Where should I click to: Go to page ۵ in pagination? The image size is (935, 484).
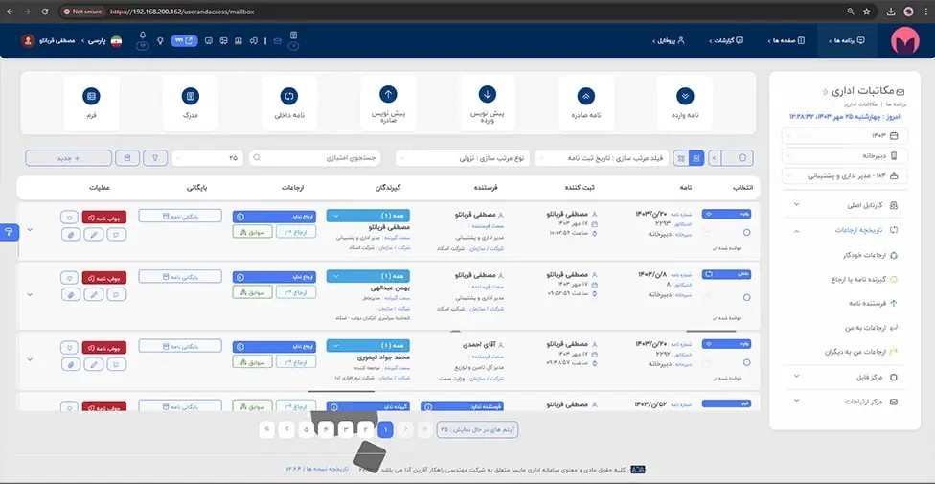point(307,429)
